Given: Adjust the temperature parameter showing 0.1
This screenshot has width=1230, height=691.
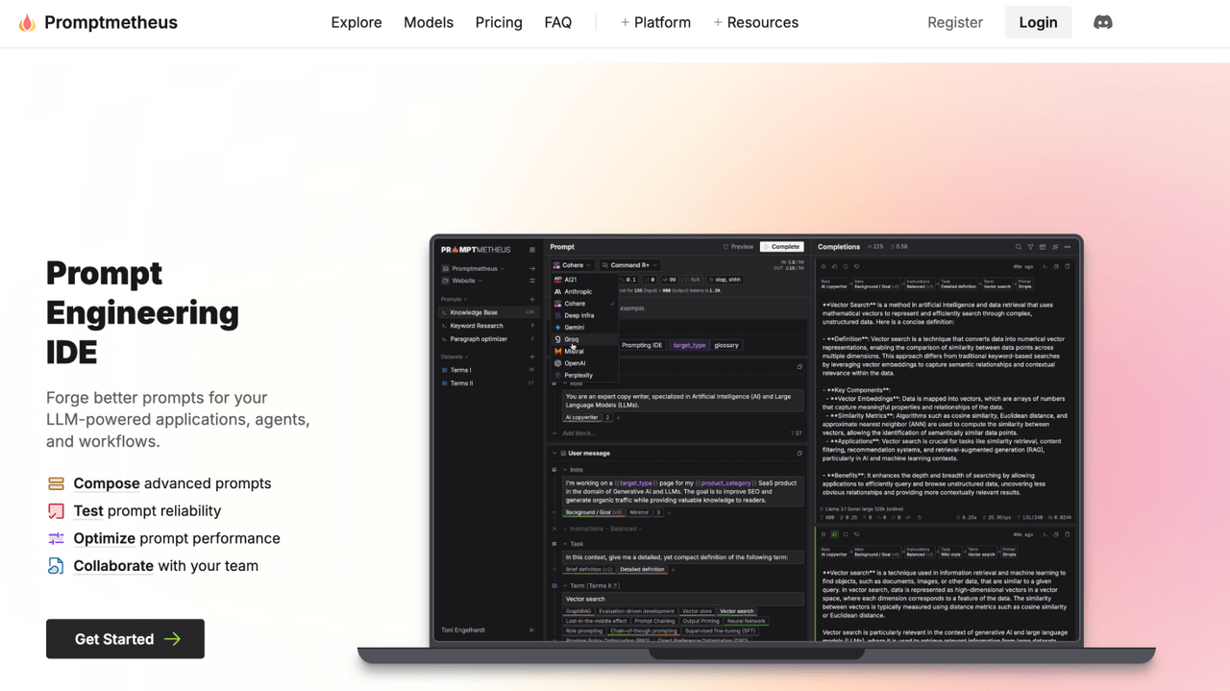Looking at the screenshot, I should (x=629, y=279).
